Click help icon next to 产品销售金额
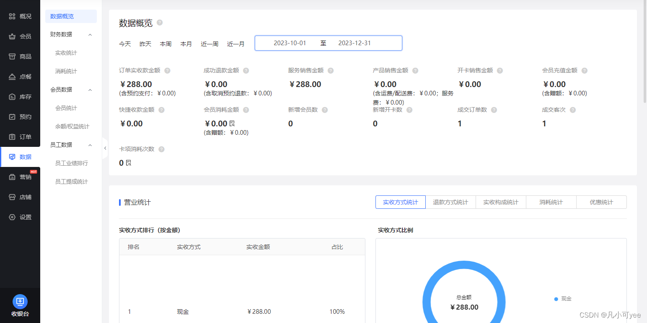The width and height of the screenshot is (647, 323). [x=415, y=71]
